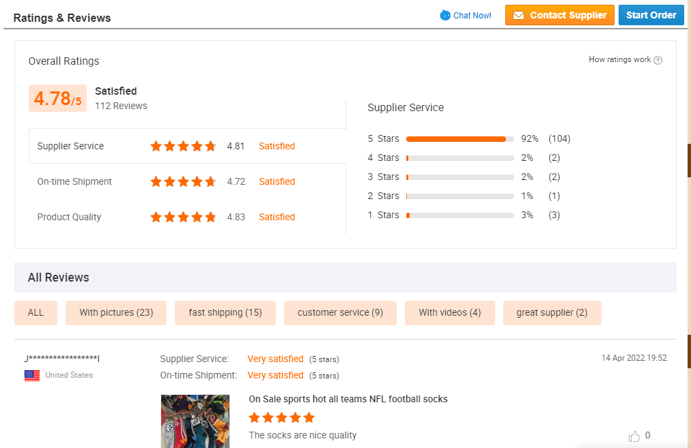Filter reviews by customer service (9)

click(x=340, y=312)
